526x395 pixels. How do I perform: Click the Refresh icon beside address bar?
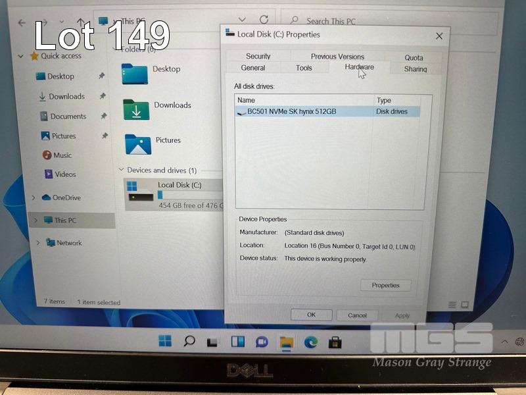(264, 20)
